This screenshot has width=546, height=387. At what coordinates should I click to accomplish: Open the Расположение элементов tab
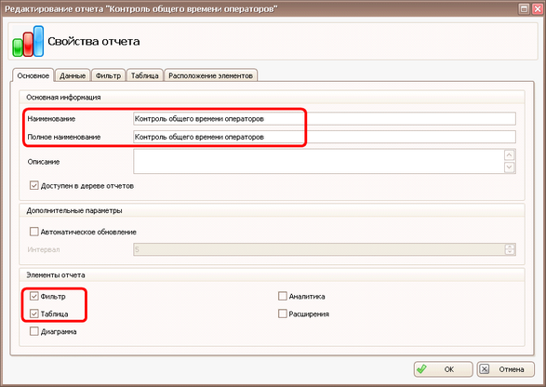point(210,75)
